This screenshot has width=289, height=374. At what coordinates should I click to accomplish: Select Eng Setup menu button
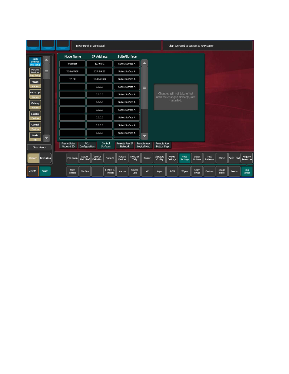click(247, 171)
